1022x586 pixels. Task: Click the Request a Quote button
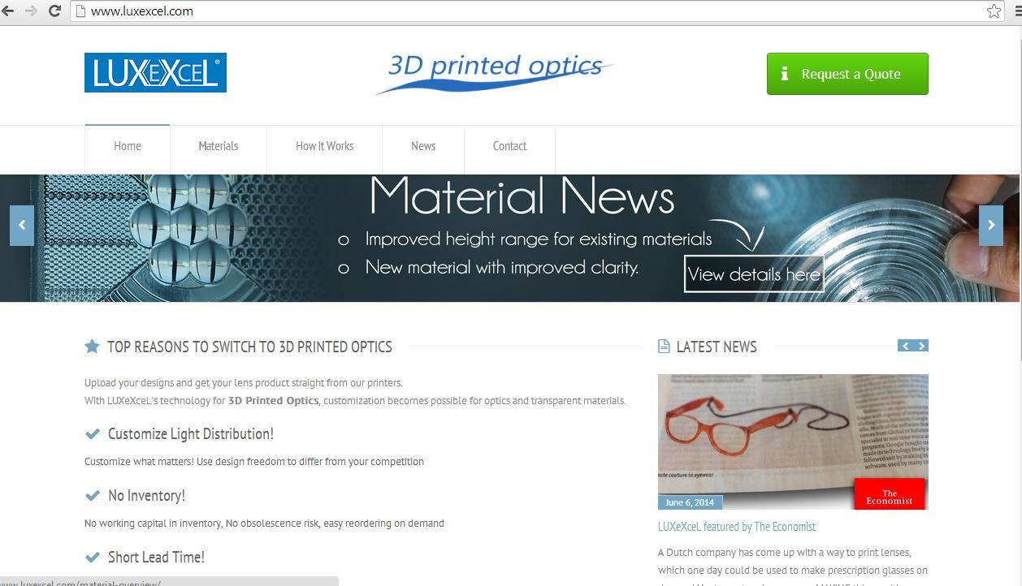pos(847,74)
